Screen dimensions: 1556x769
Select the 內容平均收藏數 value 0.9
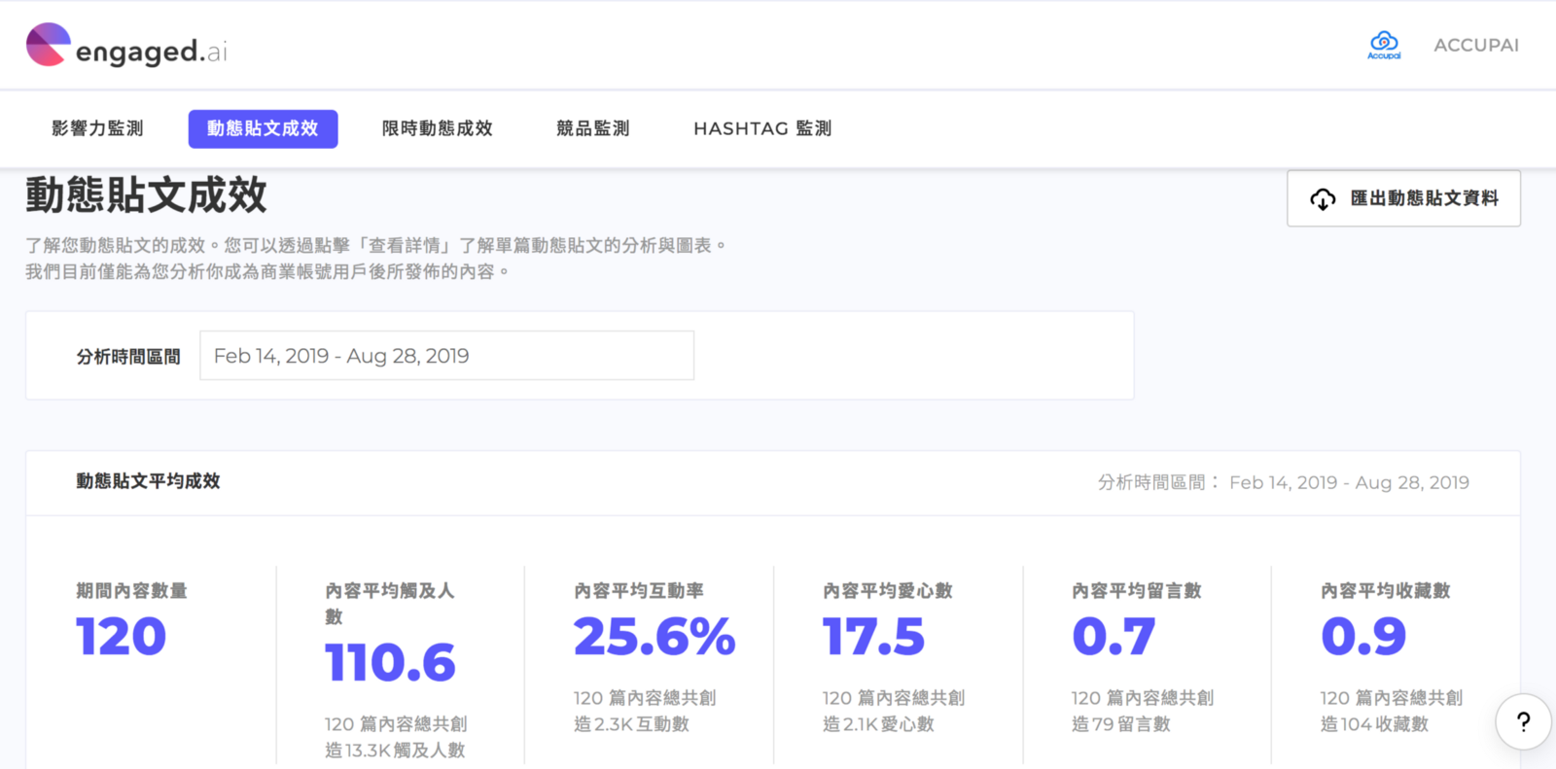pos(1362,638)
